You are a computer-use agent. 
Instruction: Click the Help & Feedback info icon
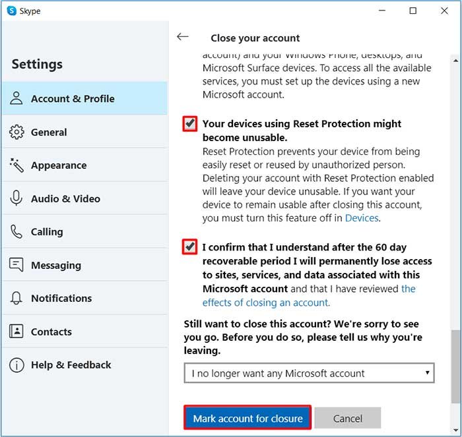pos(16,365)
